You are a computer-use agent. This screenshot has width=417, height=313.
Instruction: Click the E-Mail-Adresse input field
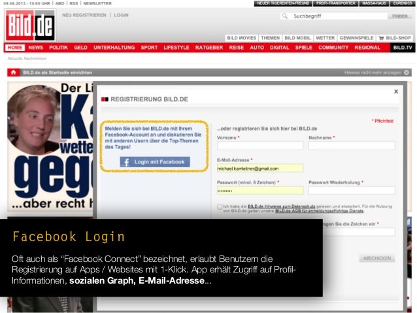[x=260, y=169]
